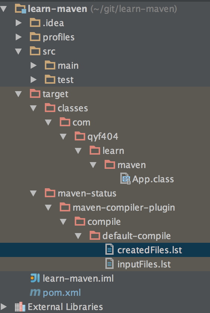Click the .idea folder icon
The height and width of the screenshot is (313, 210).
pos(35,22)
